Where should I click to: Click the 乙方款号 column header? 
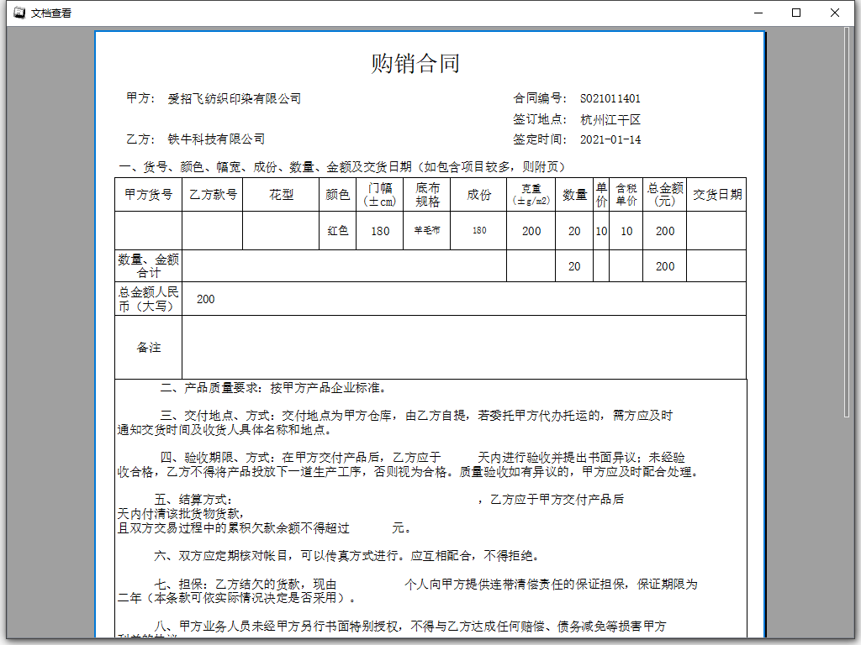[x=213, y=195]
